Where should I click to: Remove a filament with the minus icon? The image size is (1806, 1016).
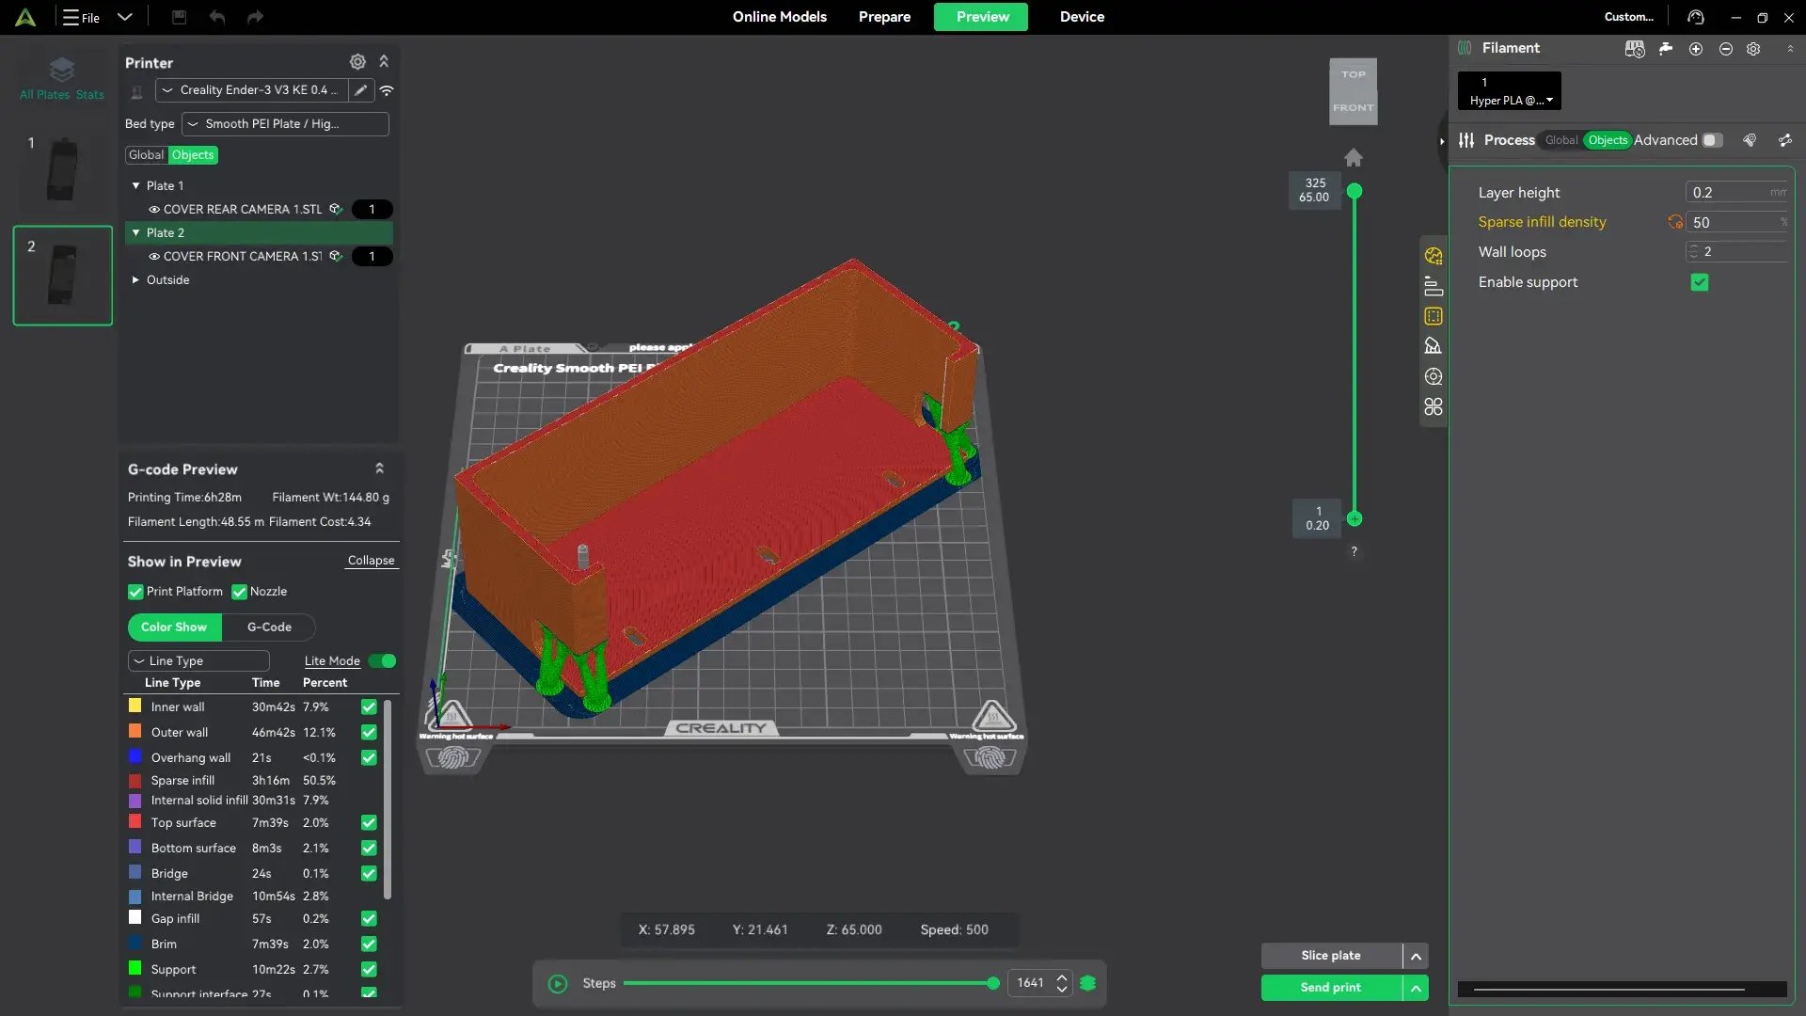(x=1726, y=49)
